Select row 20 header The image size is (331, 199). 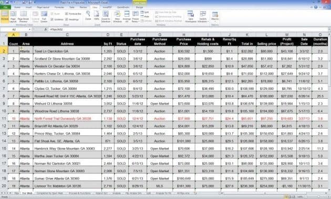pyautogui.click(x=4, y=186)
